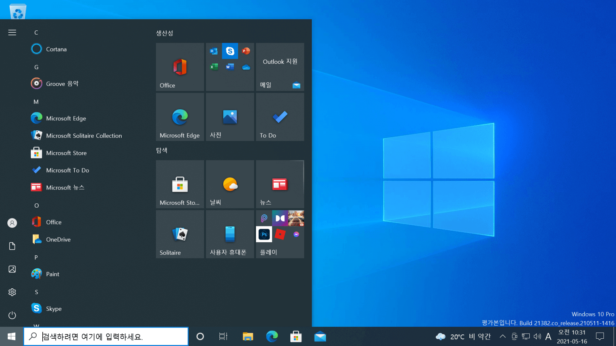Open Messenger icon in 플레이 tile

point(296,234)
